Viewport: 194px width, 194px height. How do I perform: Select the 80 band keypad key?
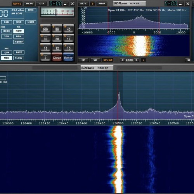[57, 29]
